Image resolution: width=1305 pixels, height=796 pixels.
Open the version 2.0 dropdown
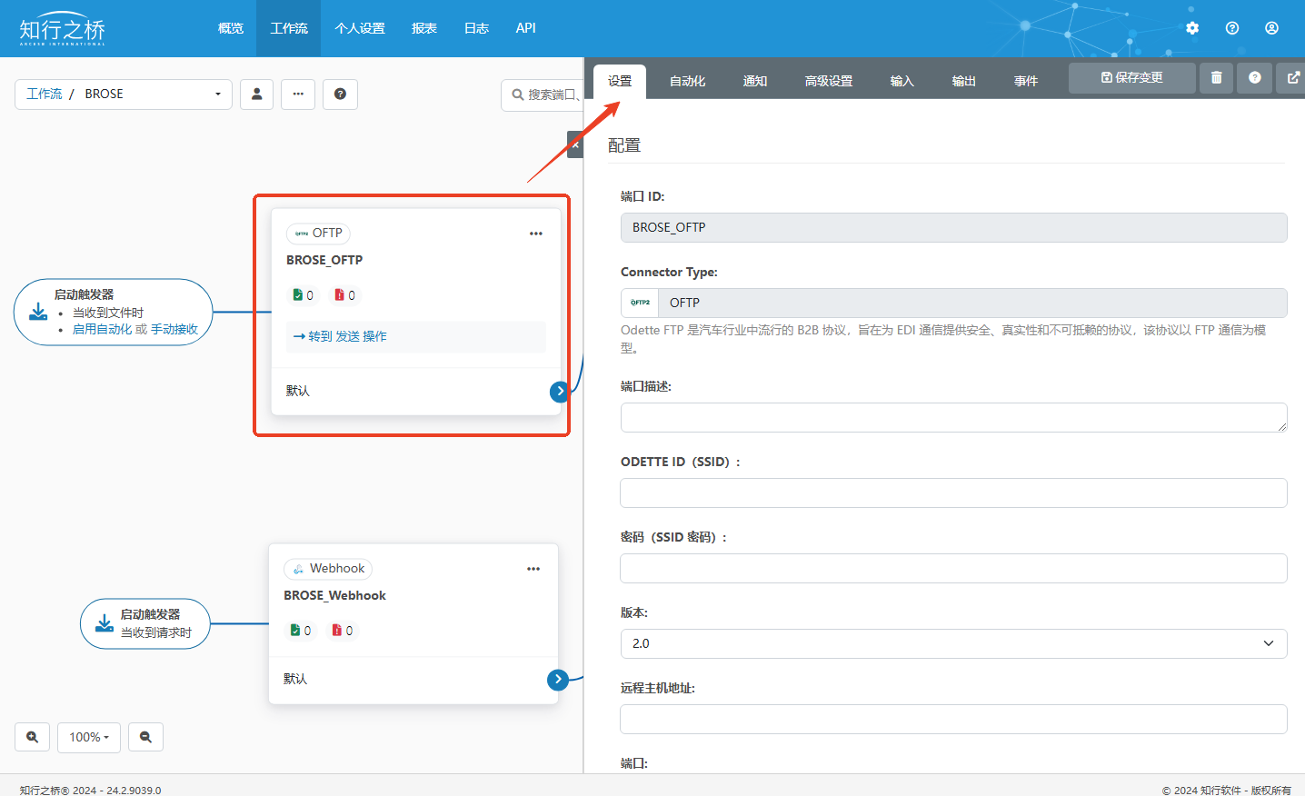953,643
